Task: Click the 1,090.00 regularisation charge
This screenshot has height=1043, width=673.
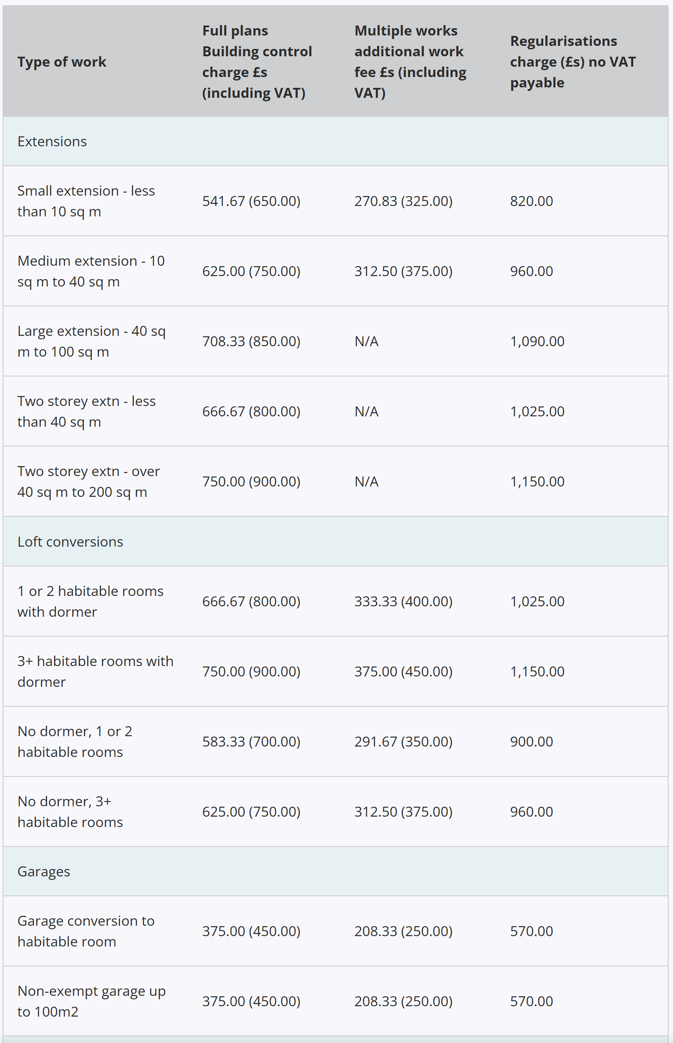Action: click(x=537, y=341)
